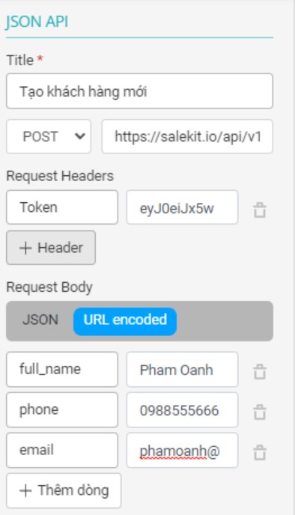Edit the phone key field
Viewport: 295px width, 515px height.
(62, 410)
